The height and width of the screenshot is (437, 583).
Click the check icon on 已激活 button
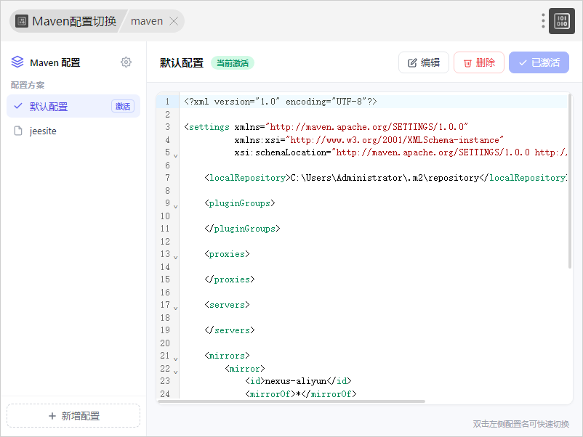[523, 62]
